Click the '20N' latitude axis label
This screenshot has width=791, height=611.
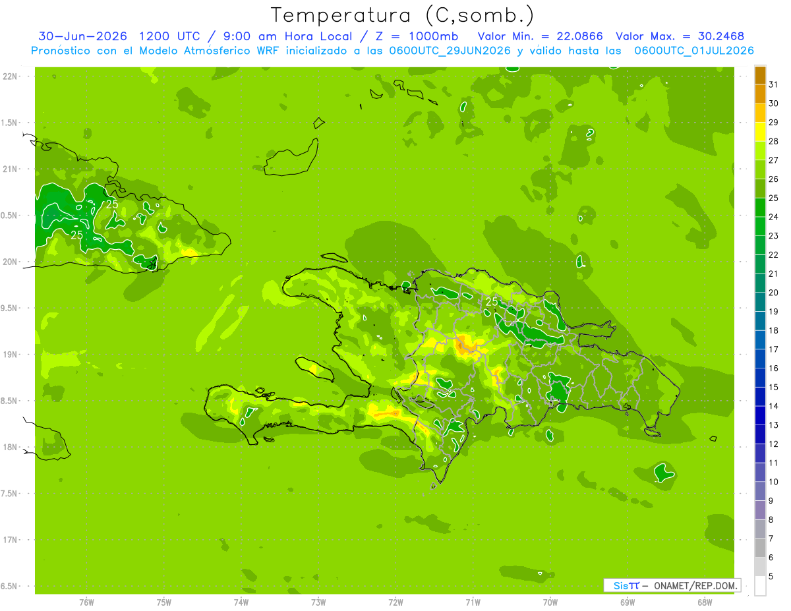tap(10, 262)
